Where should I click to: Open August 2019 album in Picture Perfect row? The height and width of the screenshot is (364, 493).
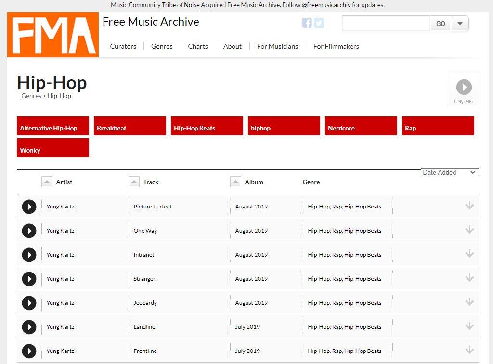click(251, 207)
